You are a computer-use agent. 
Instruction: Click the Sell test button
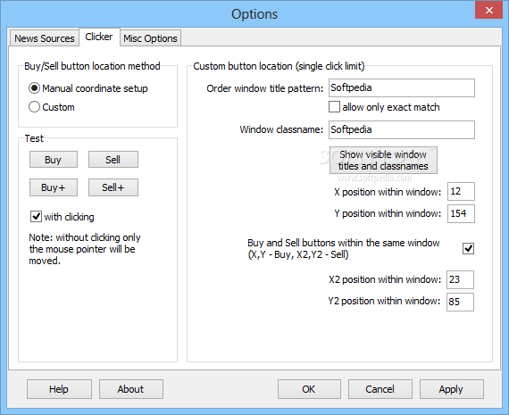point(113,160)
